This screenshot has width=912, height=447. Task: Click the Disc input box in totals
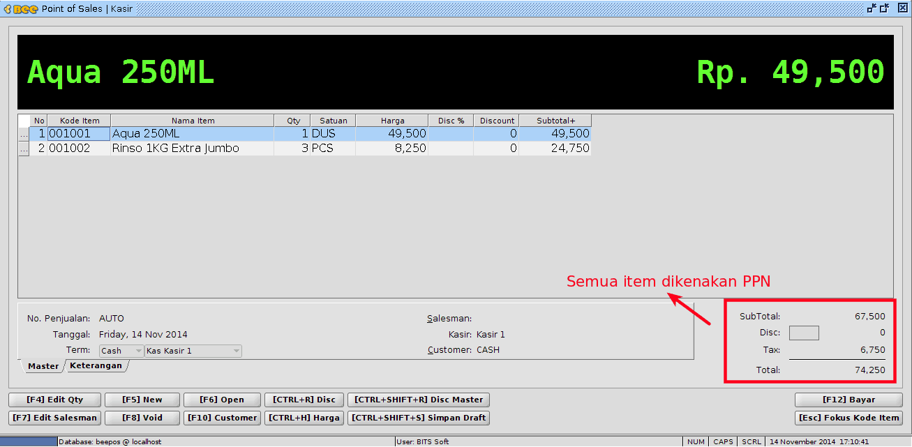coord(804,333)
